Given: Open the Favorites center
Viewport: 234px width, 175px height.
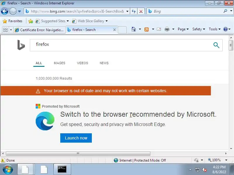Looking at the screenshot, I should [x=13, y=21].
